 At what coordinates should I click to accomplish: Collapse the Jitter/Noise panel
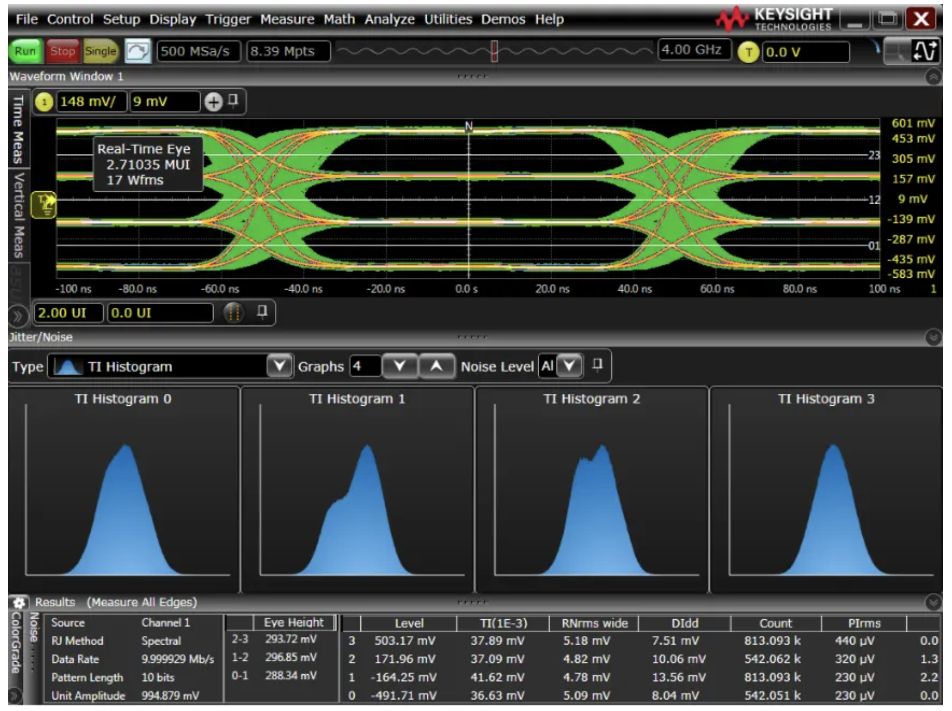coord(933,338)
